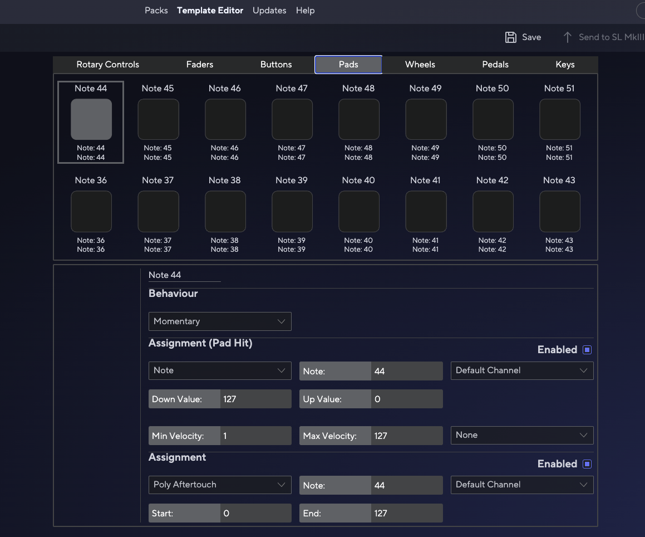This screenshot has height=537, width=645.
Task: Select the Note 40 pad
Action: pos(359,211)
